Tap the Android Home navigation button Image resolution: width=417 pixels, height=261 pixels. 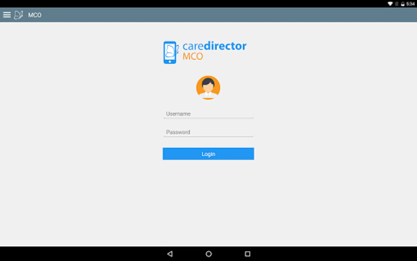click(209, 254)
